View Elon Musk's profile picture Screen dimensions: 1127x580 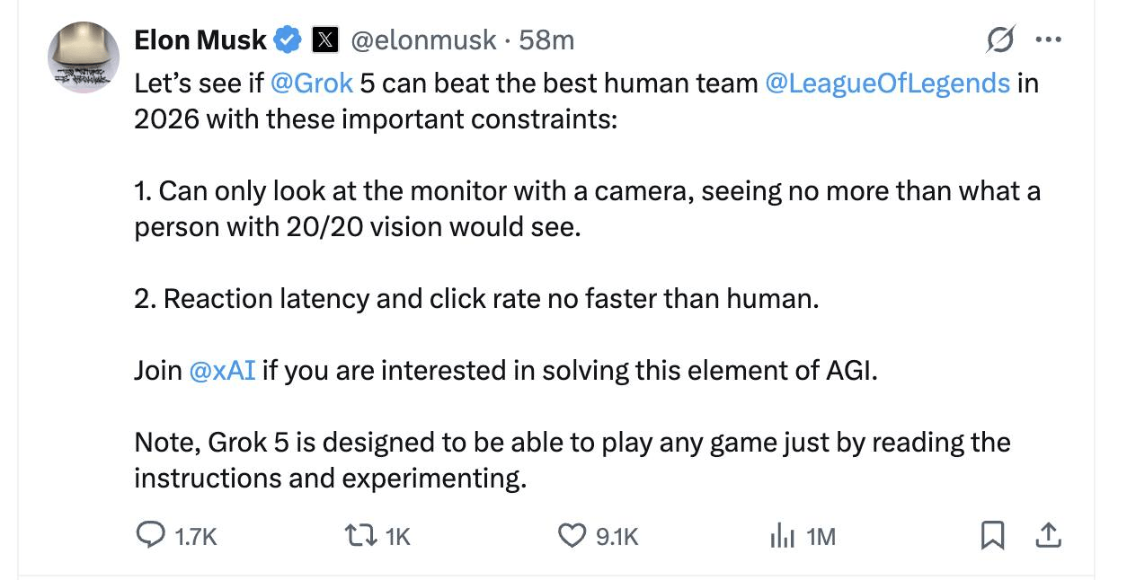(83, 57)
